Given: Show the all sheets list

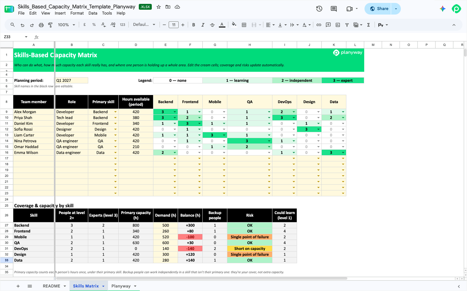Looking at the screenshot, I should click(x=30, y=286).
